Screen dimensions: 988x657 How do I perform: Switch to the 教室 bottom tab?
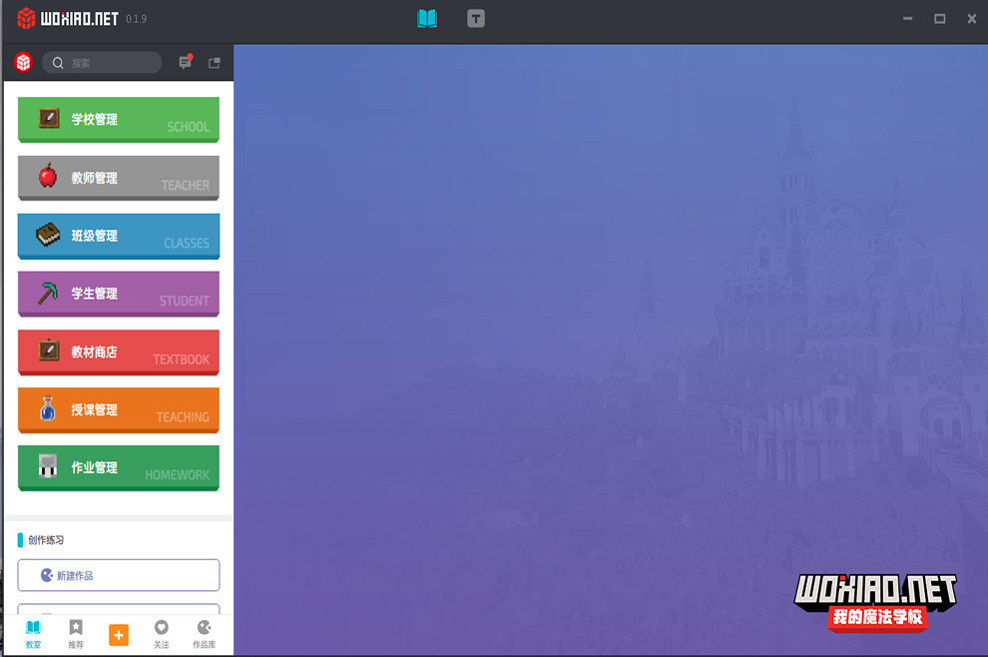tap(33, 634)
